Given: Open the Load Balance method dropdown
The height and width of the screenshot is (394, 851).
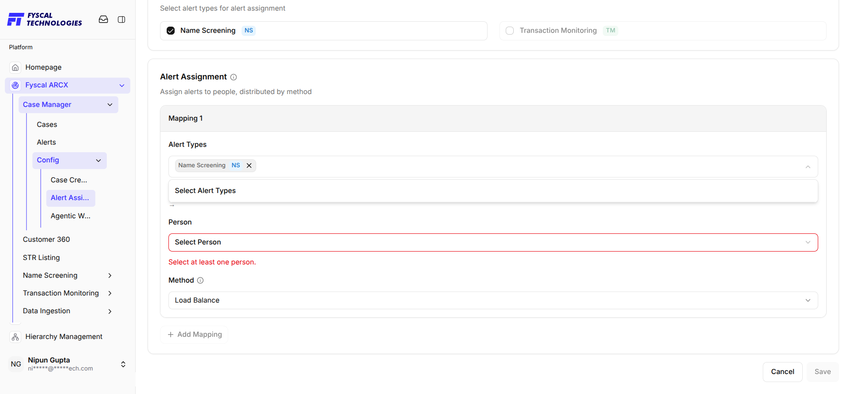Looking at the screenshot, I should (x=493, y=300).
